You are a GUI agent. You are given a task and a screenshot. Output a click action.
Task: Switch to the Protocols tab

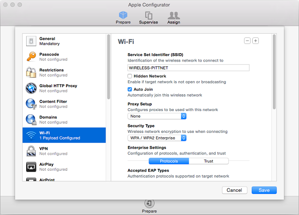pos(169,161)
